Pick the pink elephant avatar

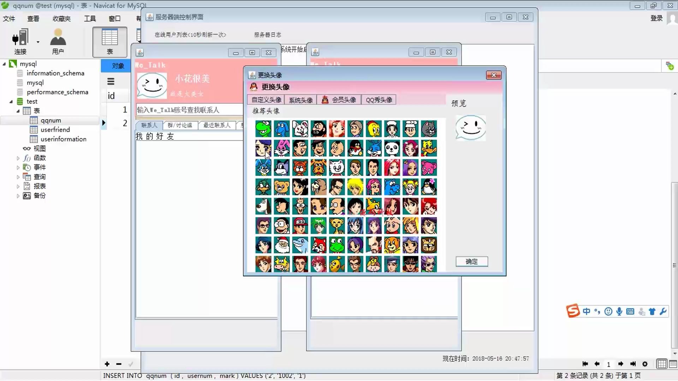[429, 168]
